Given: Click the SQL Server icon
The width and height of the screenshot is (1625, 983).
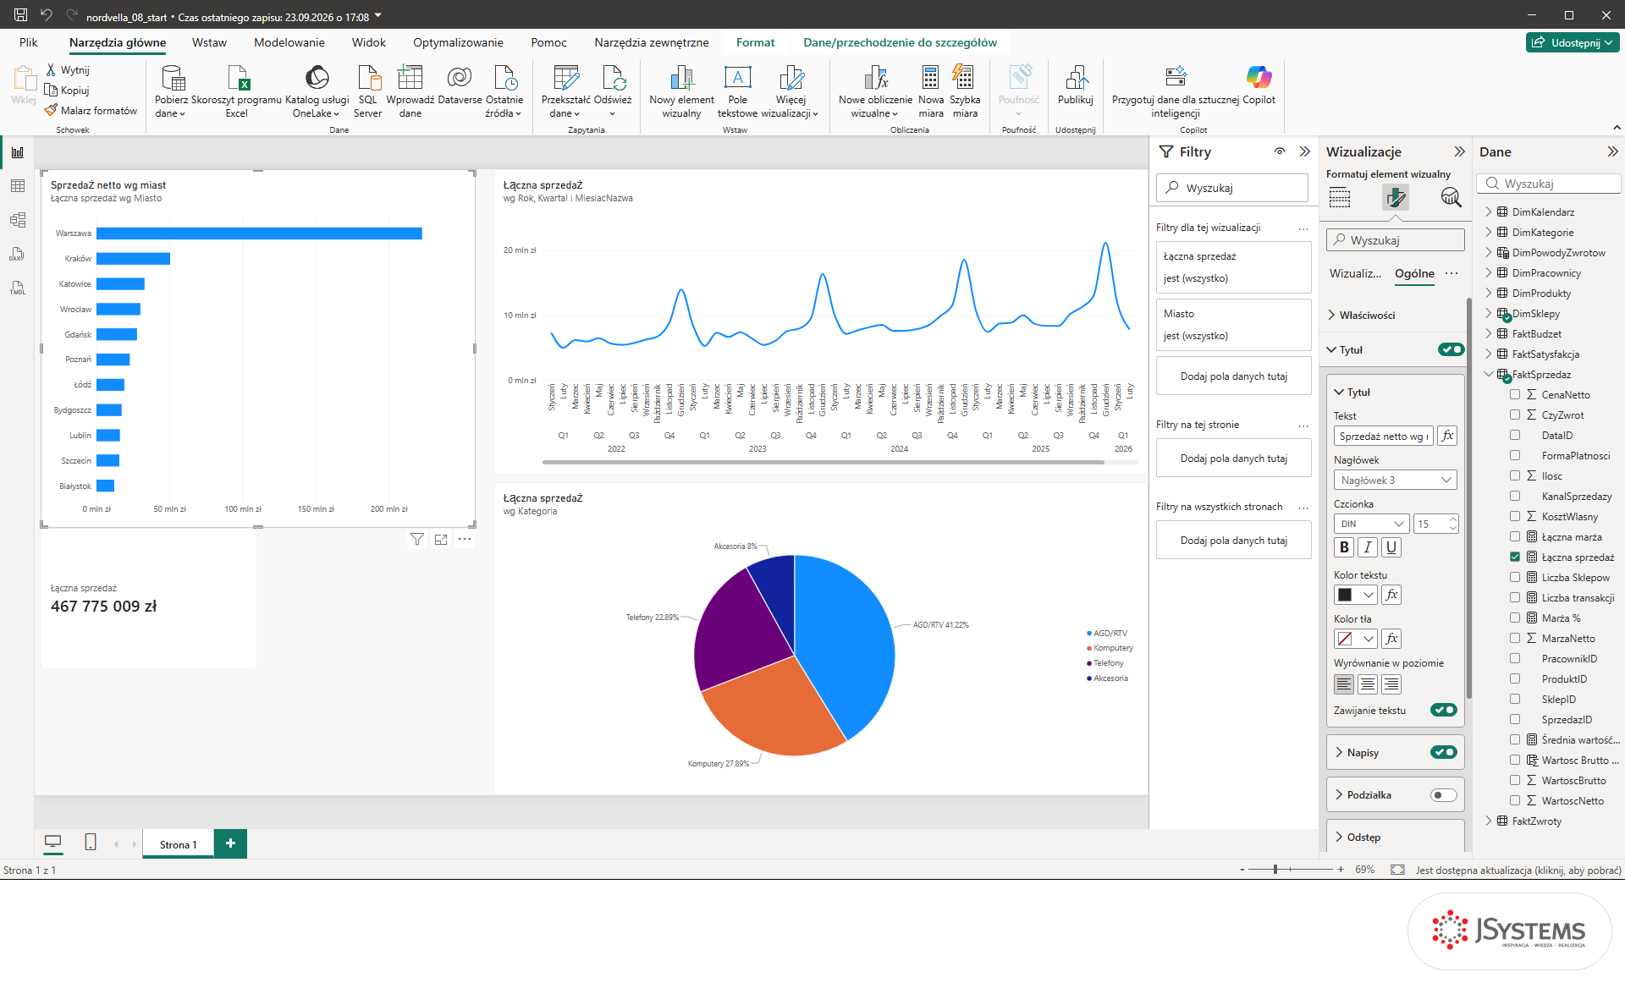Looking at the screenshot, I should 368,78.
